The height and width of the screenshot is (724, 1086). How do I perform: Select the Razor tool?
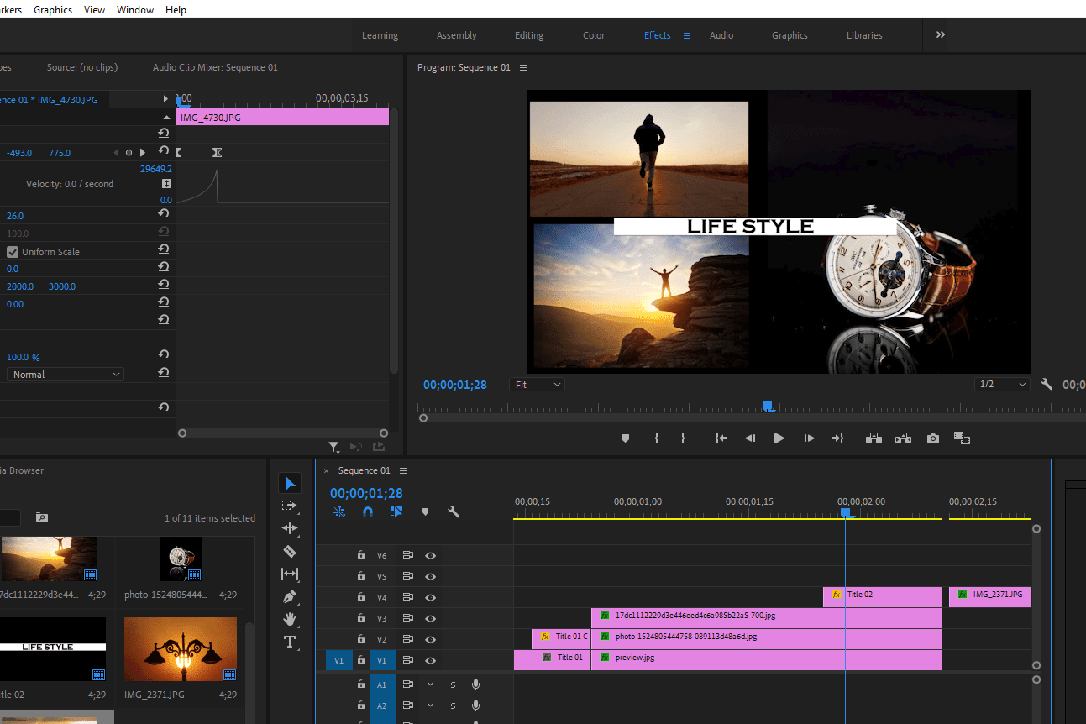click(290, 551)
